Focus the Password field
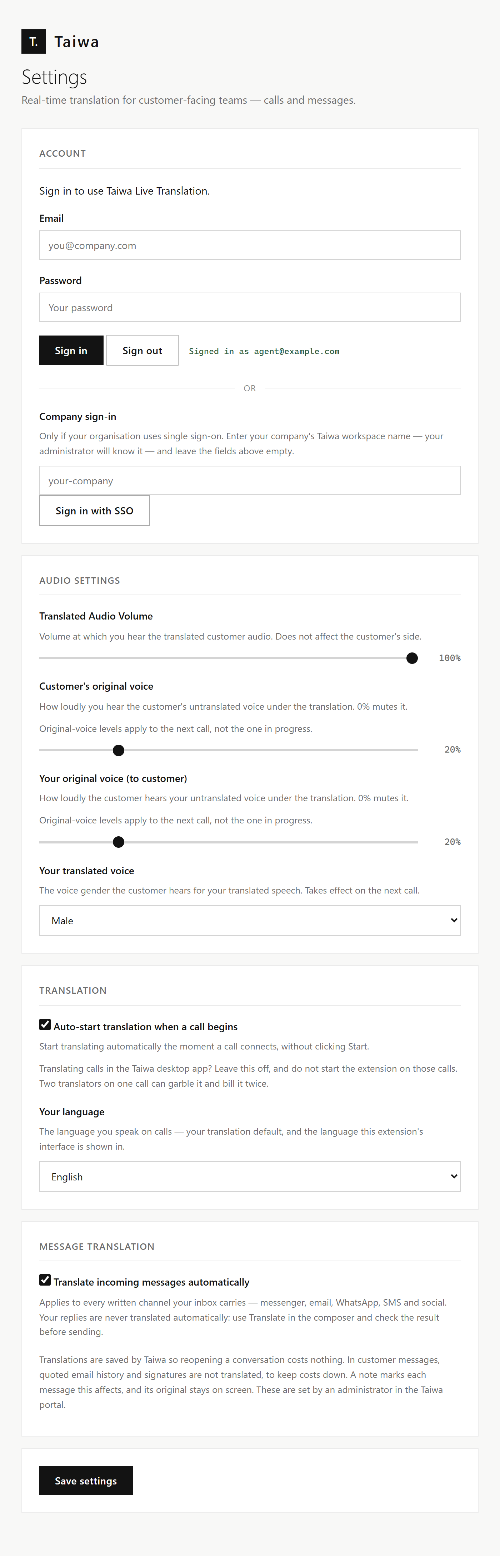The height and width of the screenshot is (1556, 500). (250, 308)
